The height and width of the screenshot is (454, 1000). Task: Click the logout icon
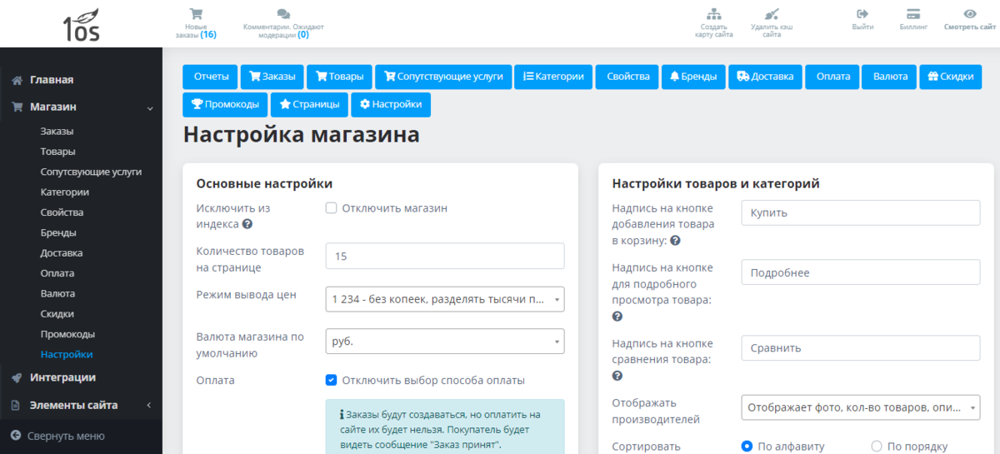point(862,14)
